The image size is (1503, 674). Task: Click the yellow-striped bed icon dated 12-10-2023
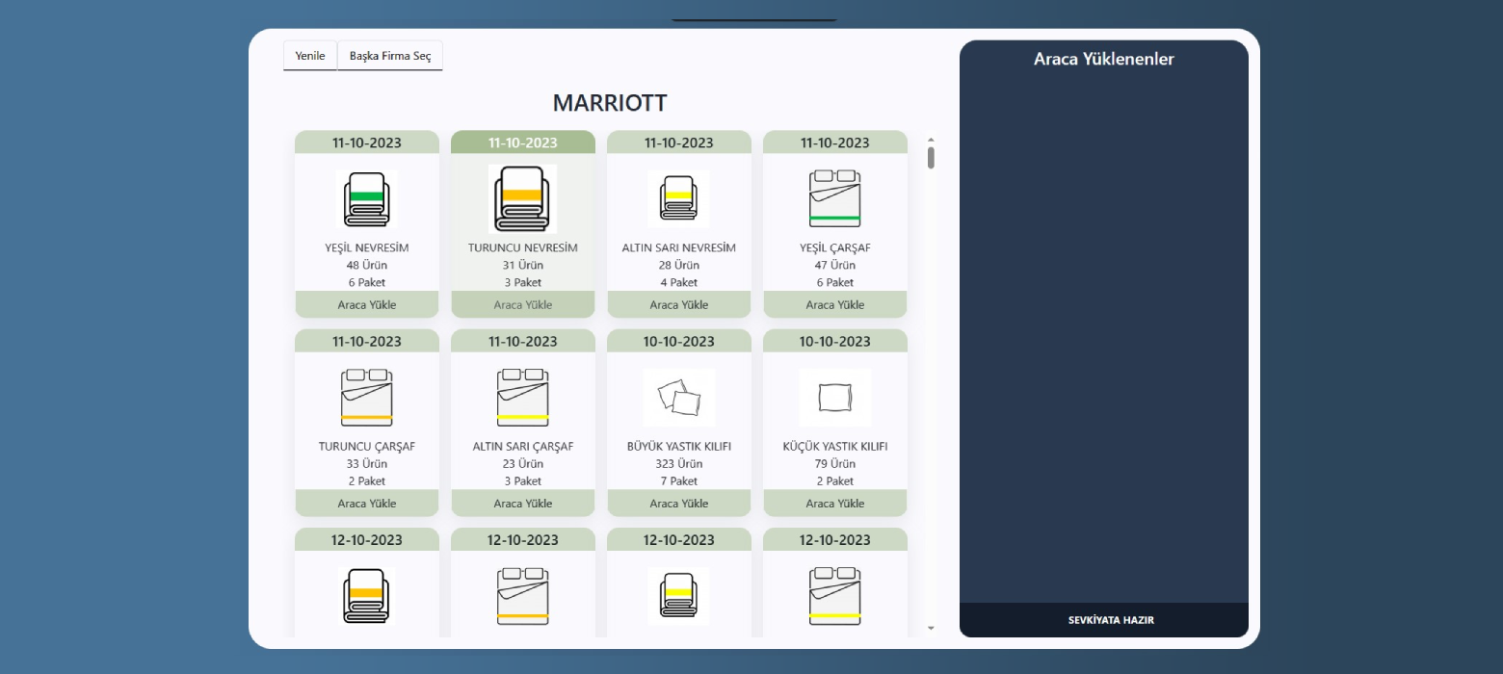click(834, 596)
